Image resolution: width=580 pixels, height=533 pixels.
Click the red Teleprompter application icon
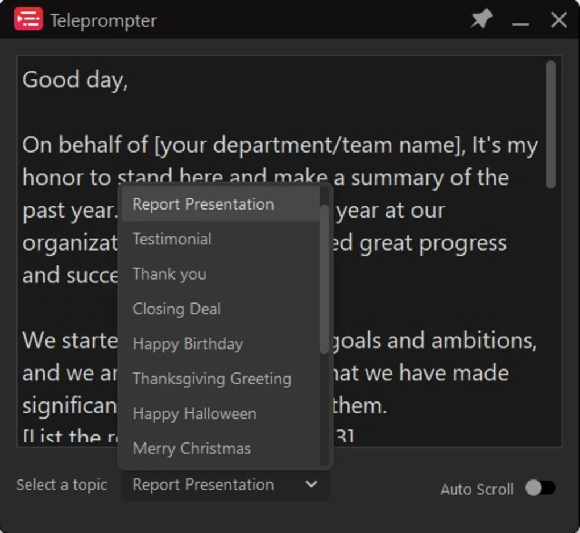coord(27,19)
